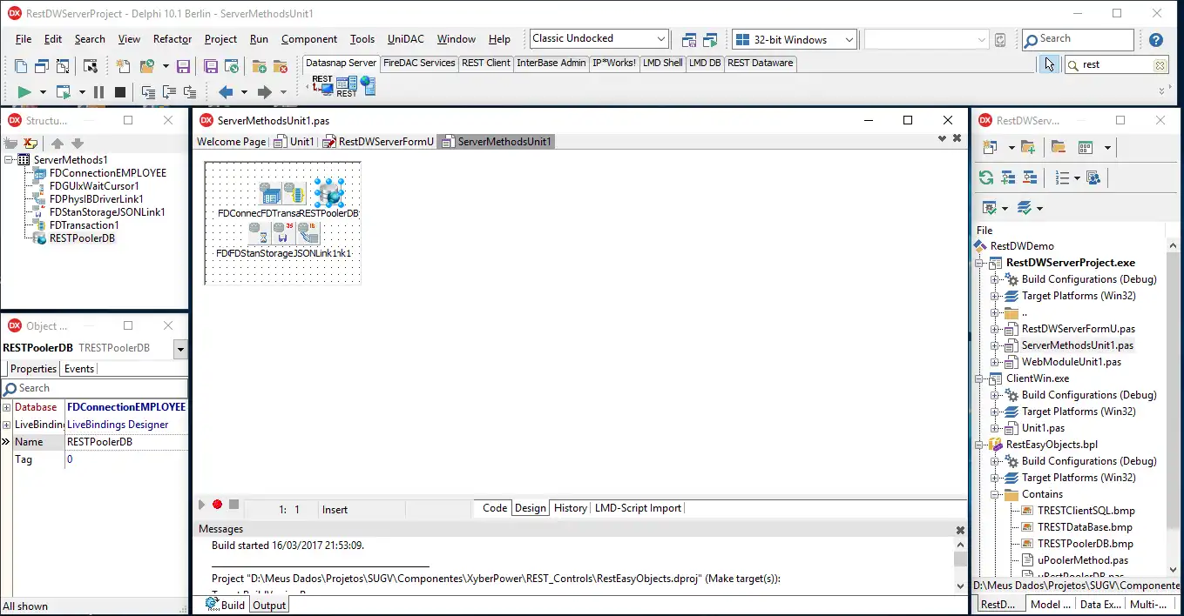
Task: Click the green Run button in toolbar
Action: [x=24, y=92]
